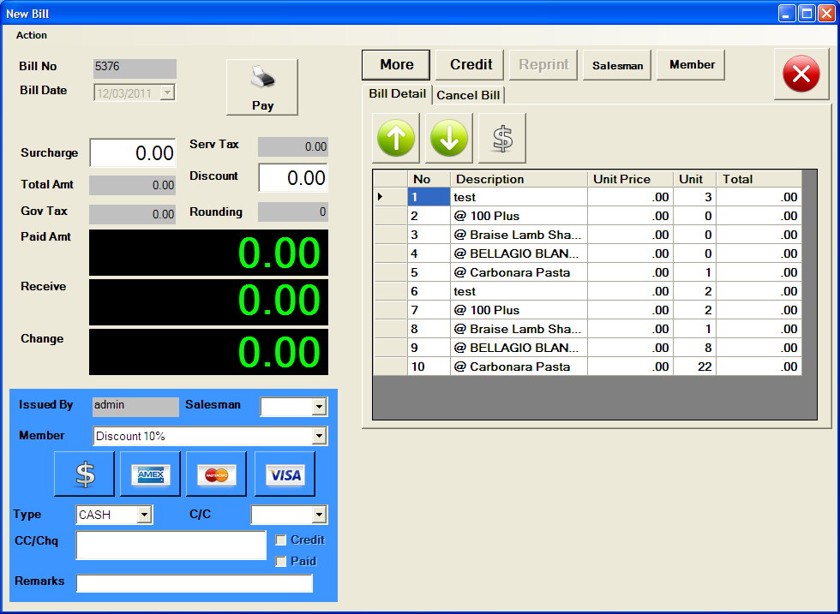The width and height of the screenshot is (840, 614).
Task: Enable the Credit checkbox
Action: pos(281,540)
